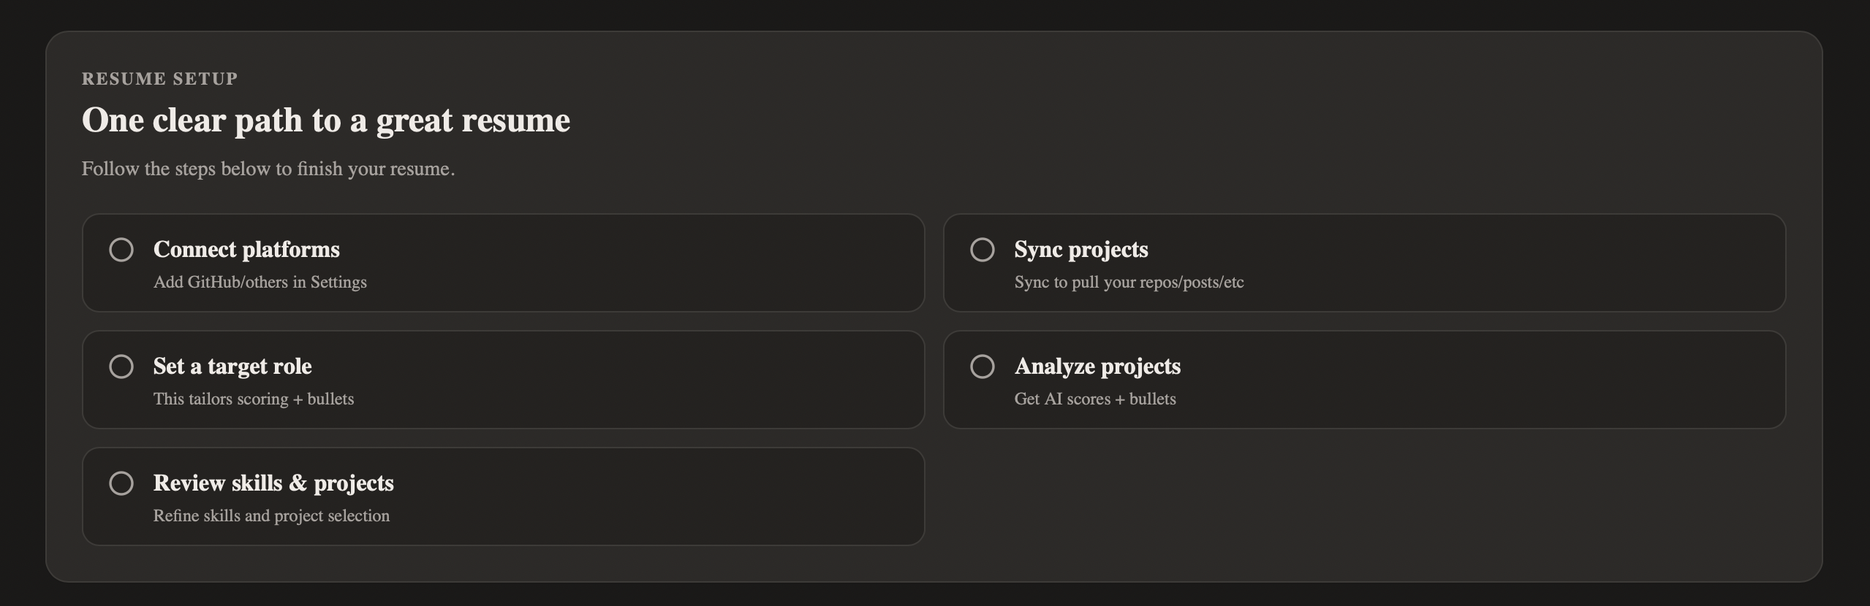
Task: Click 'Get AI scores + bullets' text
Action: point(1096,399)
